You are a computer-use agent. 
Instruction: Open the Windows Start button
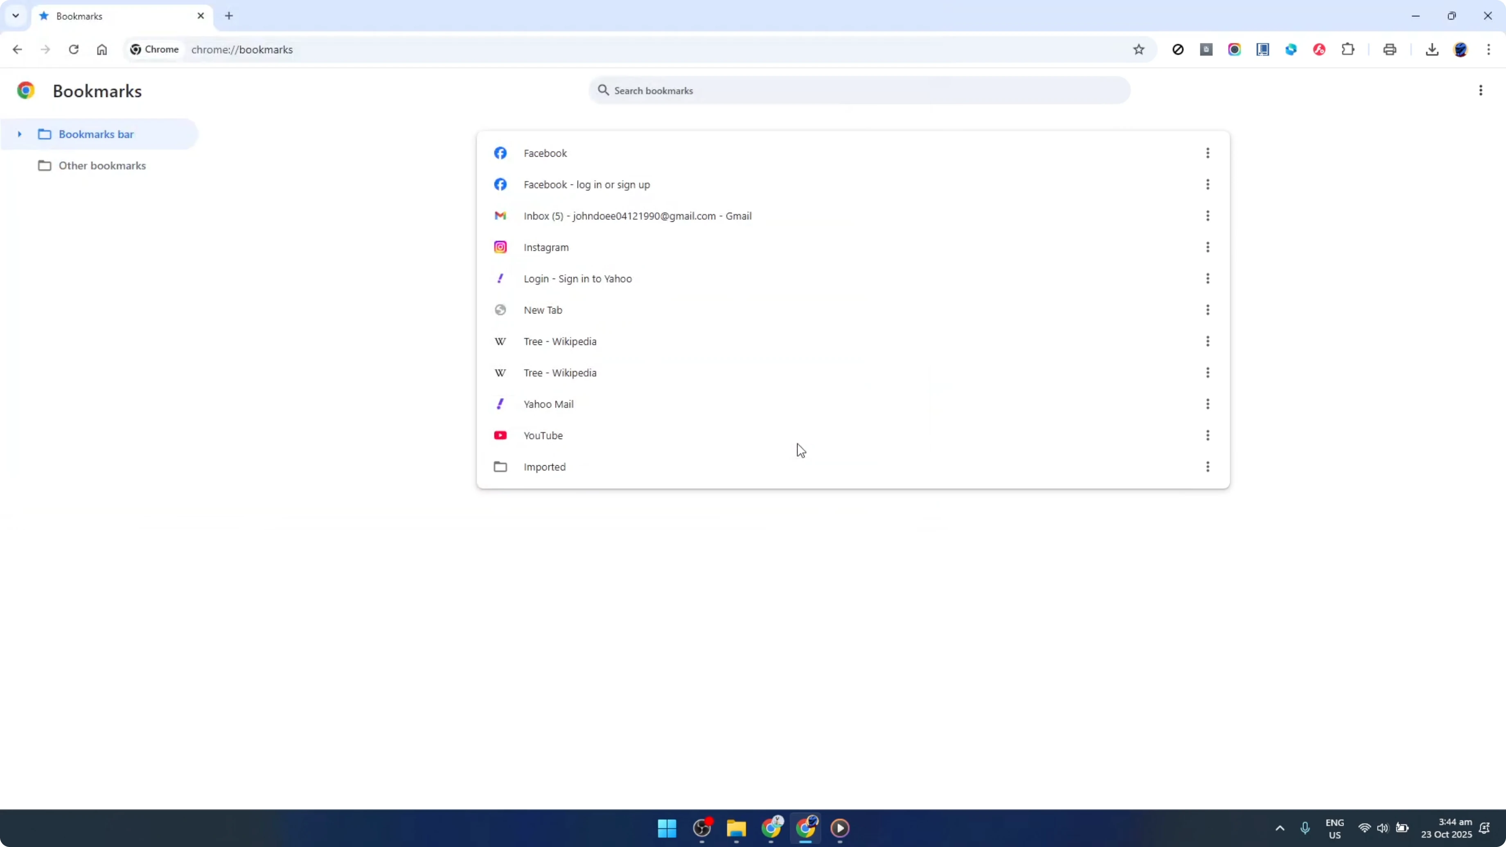pos(667,828)
